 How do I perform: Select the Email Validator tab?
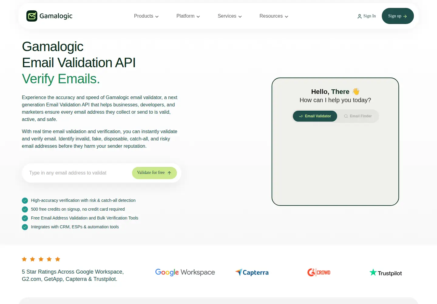pos(315,116)
